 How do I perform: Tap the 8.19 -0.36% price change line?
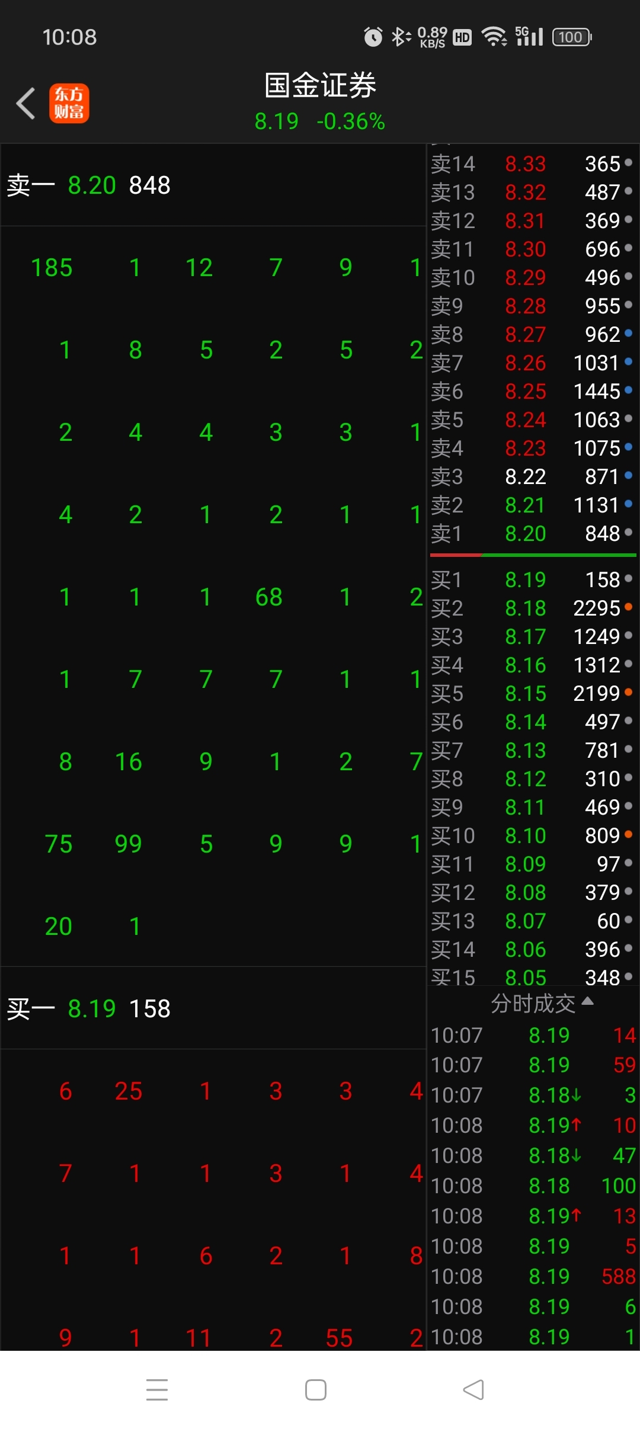coord(320,121)
